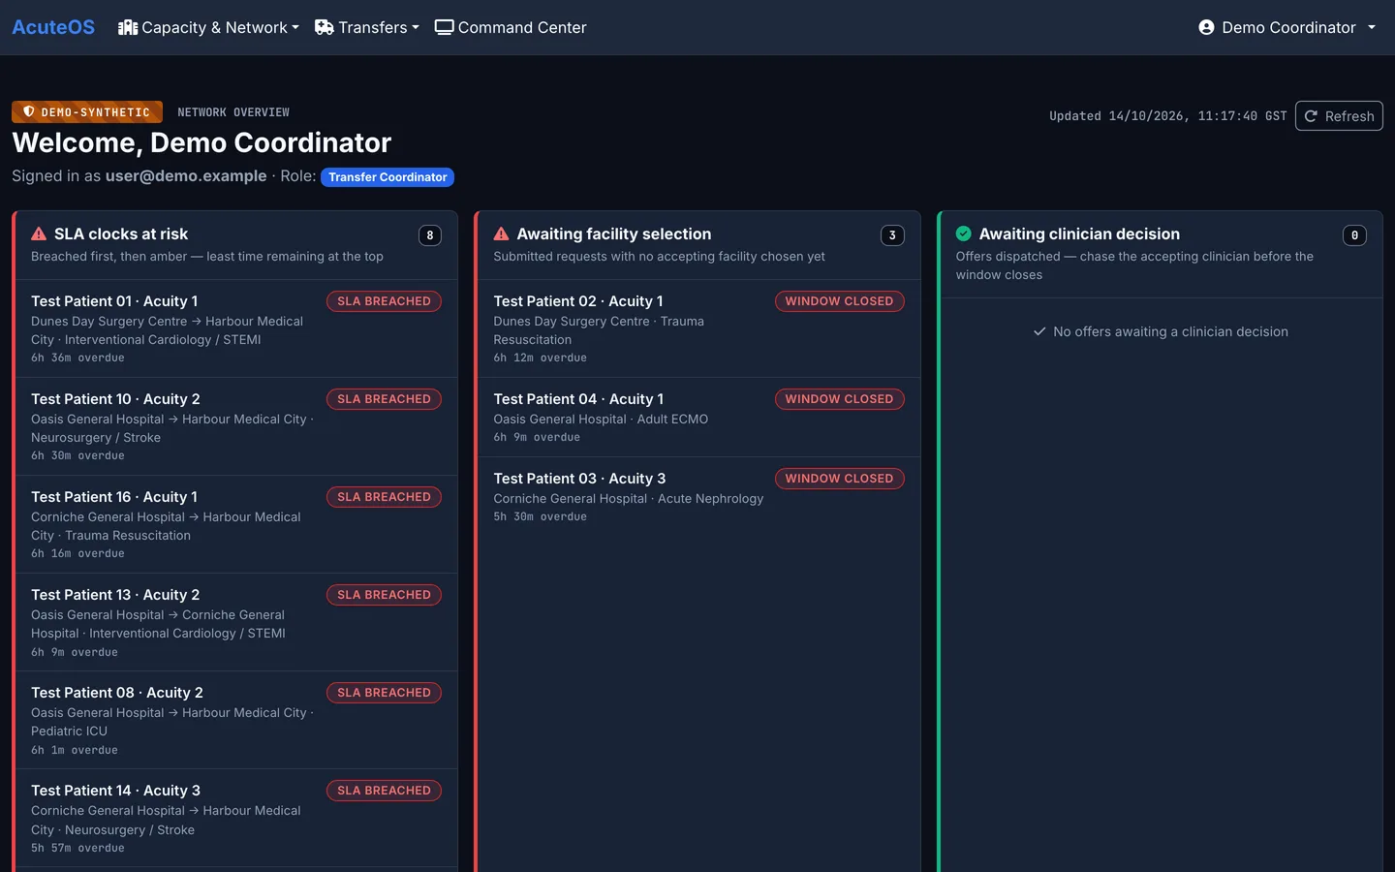
Task: Click the monitor icon beside Command Center
Action: (445, 27)
